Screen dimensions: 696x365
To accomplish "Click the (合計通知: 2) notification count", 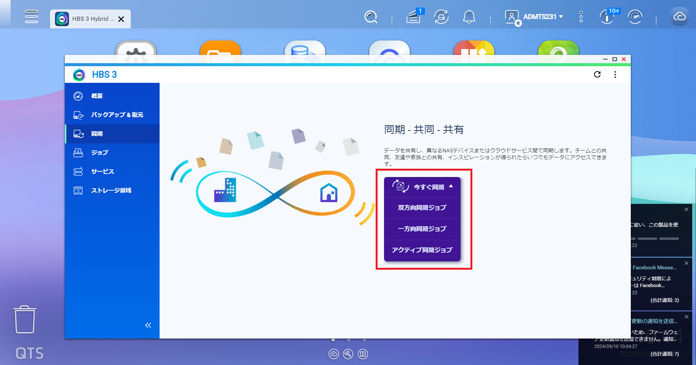I will click(x=665, y=300).
